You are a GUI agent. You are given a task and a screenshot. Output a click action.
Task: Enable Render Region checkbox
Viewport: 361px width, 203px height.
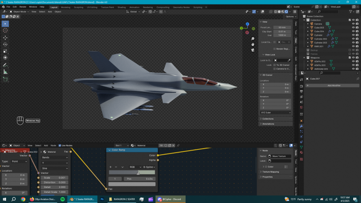(x=275, y=49)
